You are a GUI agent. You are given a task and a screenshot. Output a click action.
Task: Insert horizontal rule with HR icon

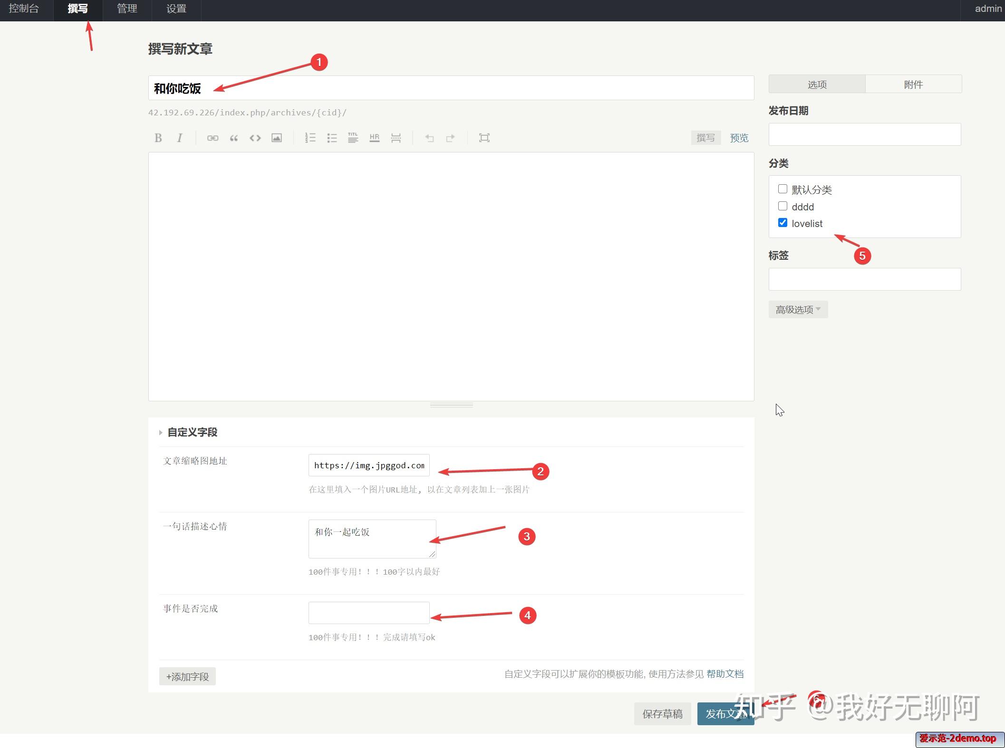tap(375, 138)
